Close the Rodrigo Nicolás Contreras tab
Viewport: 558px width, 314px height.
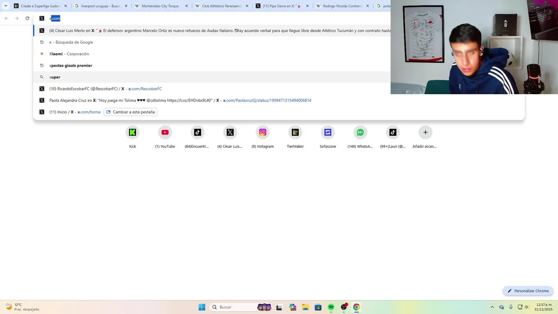tap(367, 6)
